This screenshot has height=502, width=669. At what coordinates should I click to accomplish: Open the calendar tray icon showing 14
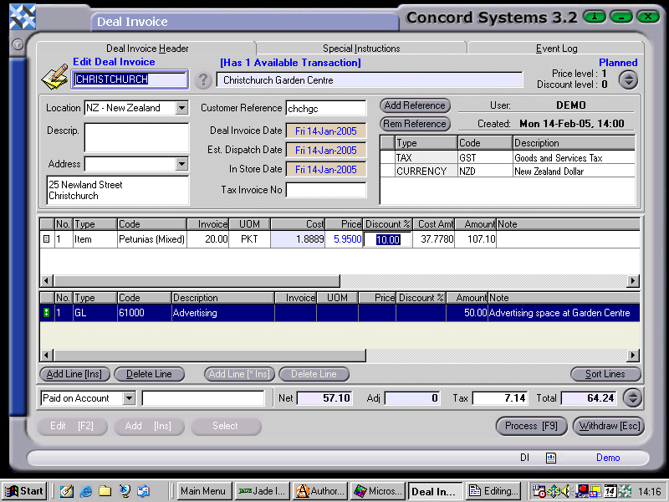point(609,491)
